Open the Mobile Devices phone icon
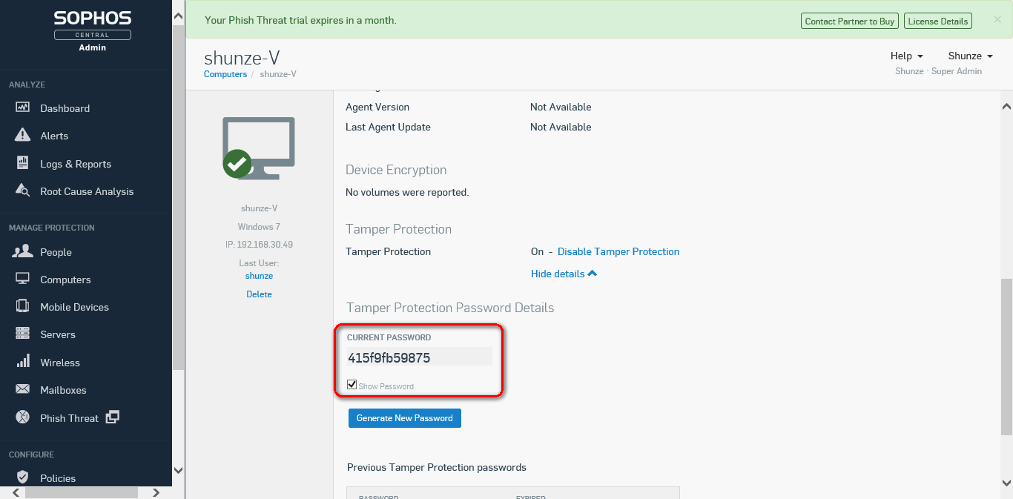 pyautogui.click(x=23, y=306)
